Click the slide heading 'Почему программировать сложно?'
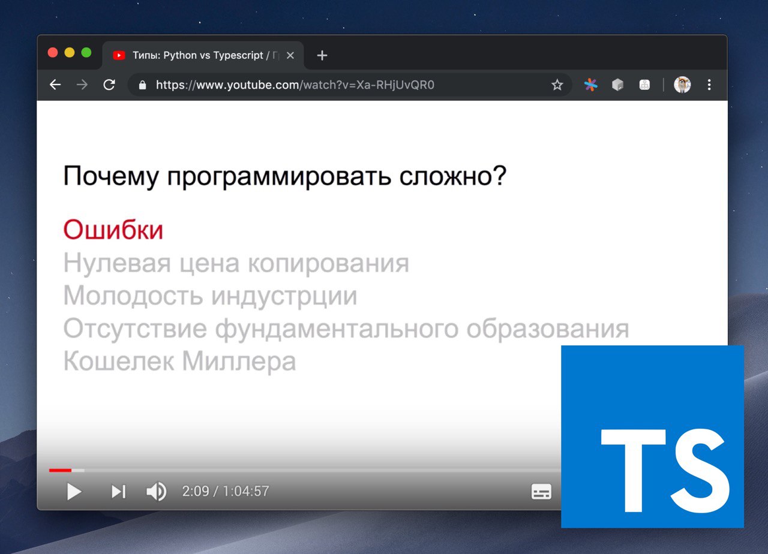 (x=285, y=178)
